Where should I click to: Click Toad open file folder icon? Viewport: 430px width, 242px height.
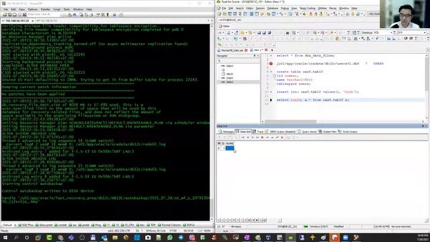pyautogui.click(x=242, y=33)
